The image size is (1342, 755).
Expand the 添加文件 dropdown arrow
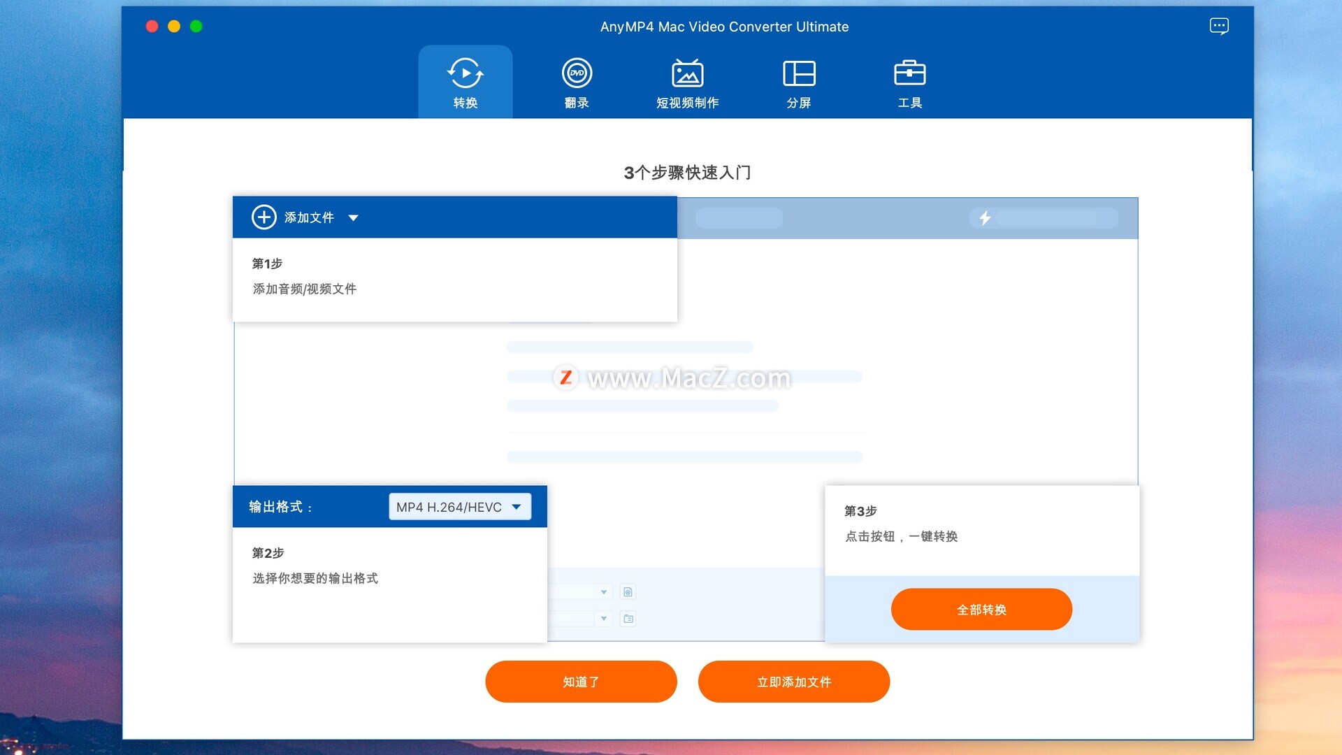353,218
